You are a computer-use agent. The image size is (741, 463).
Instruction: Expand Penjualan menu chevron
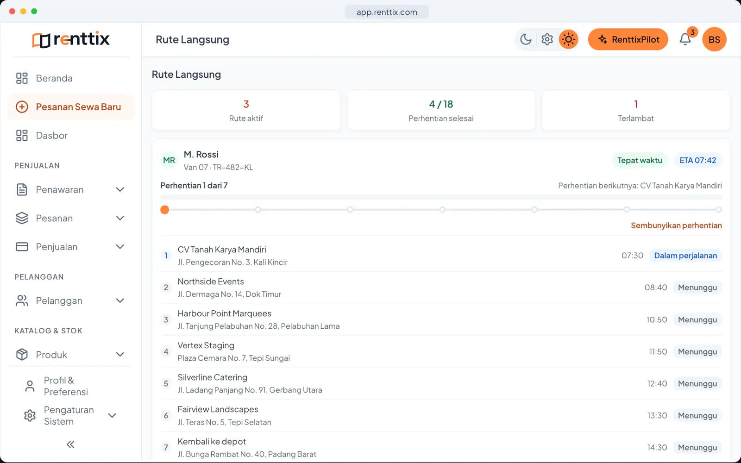coord(120,247)
